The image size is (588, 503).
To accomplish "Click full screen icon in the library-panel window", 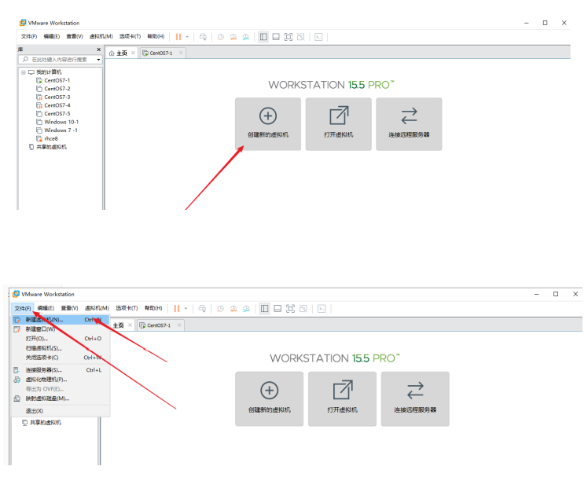I will 288,37.
